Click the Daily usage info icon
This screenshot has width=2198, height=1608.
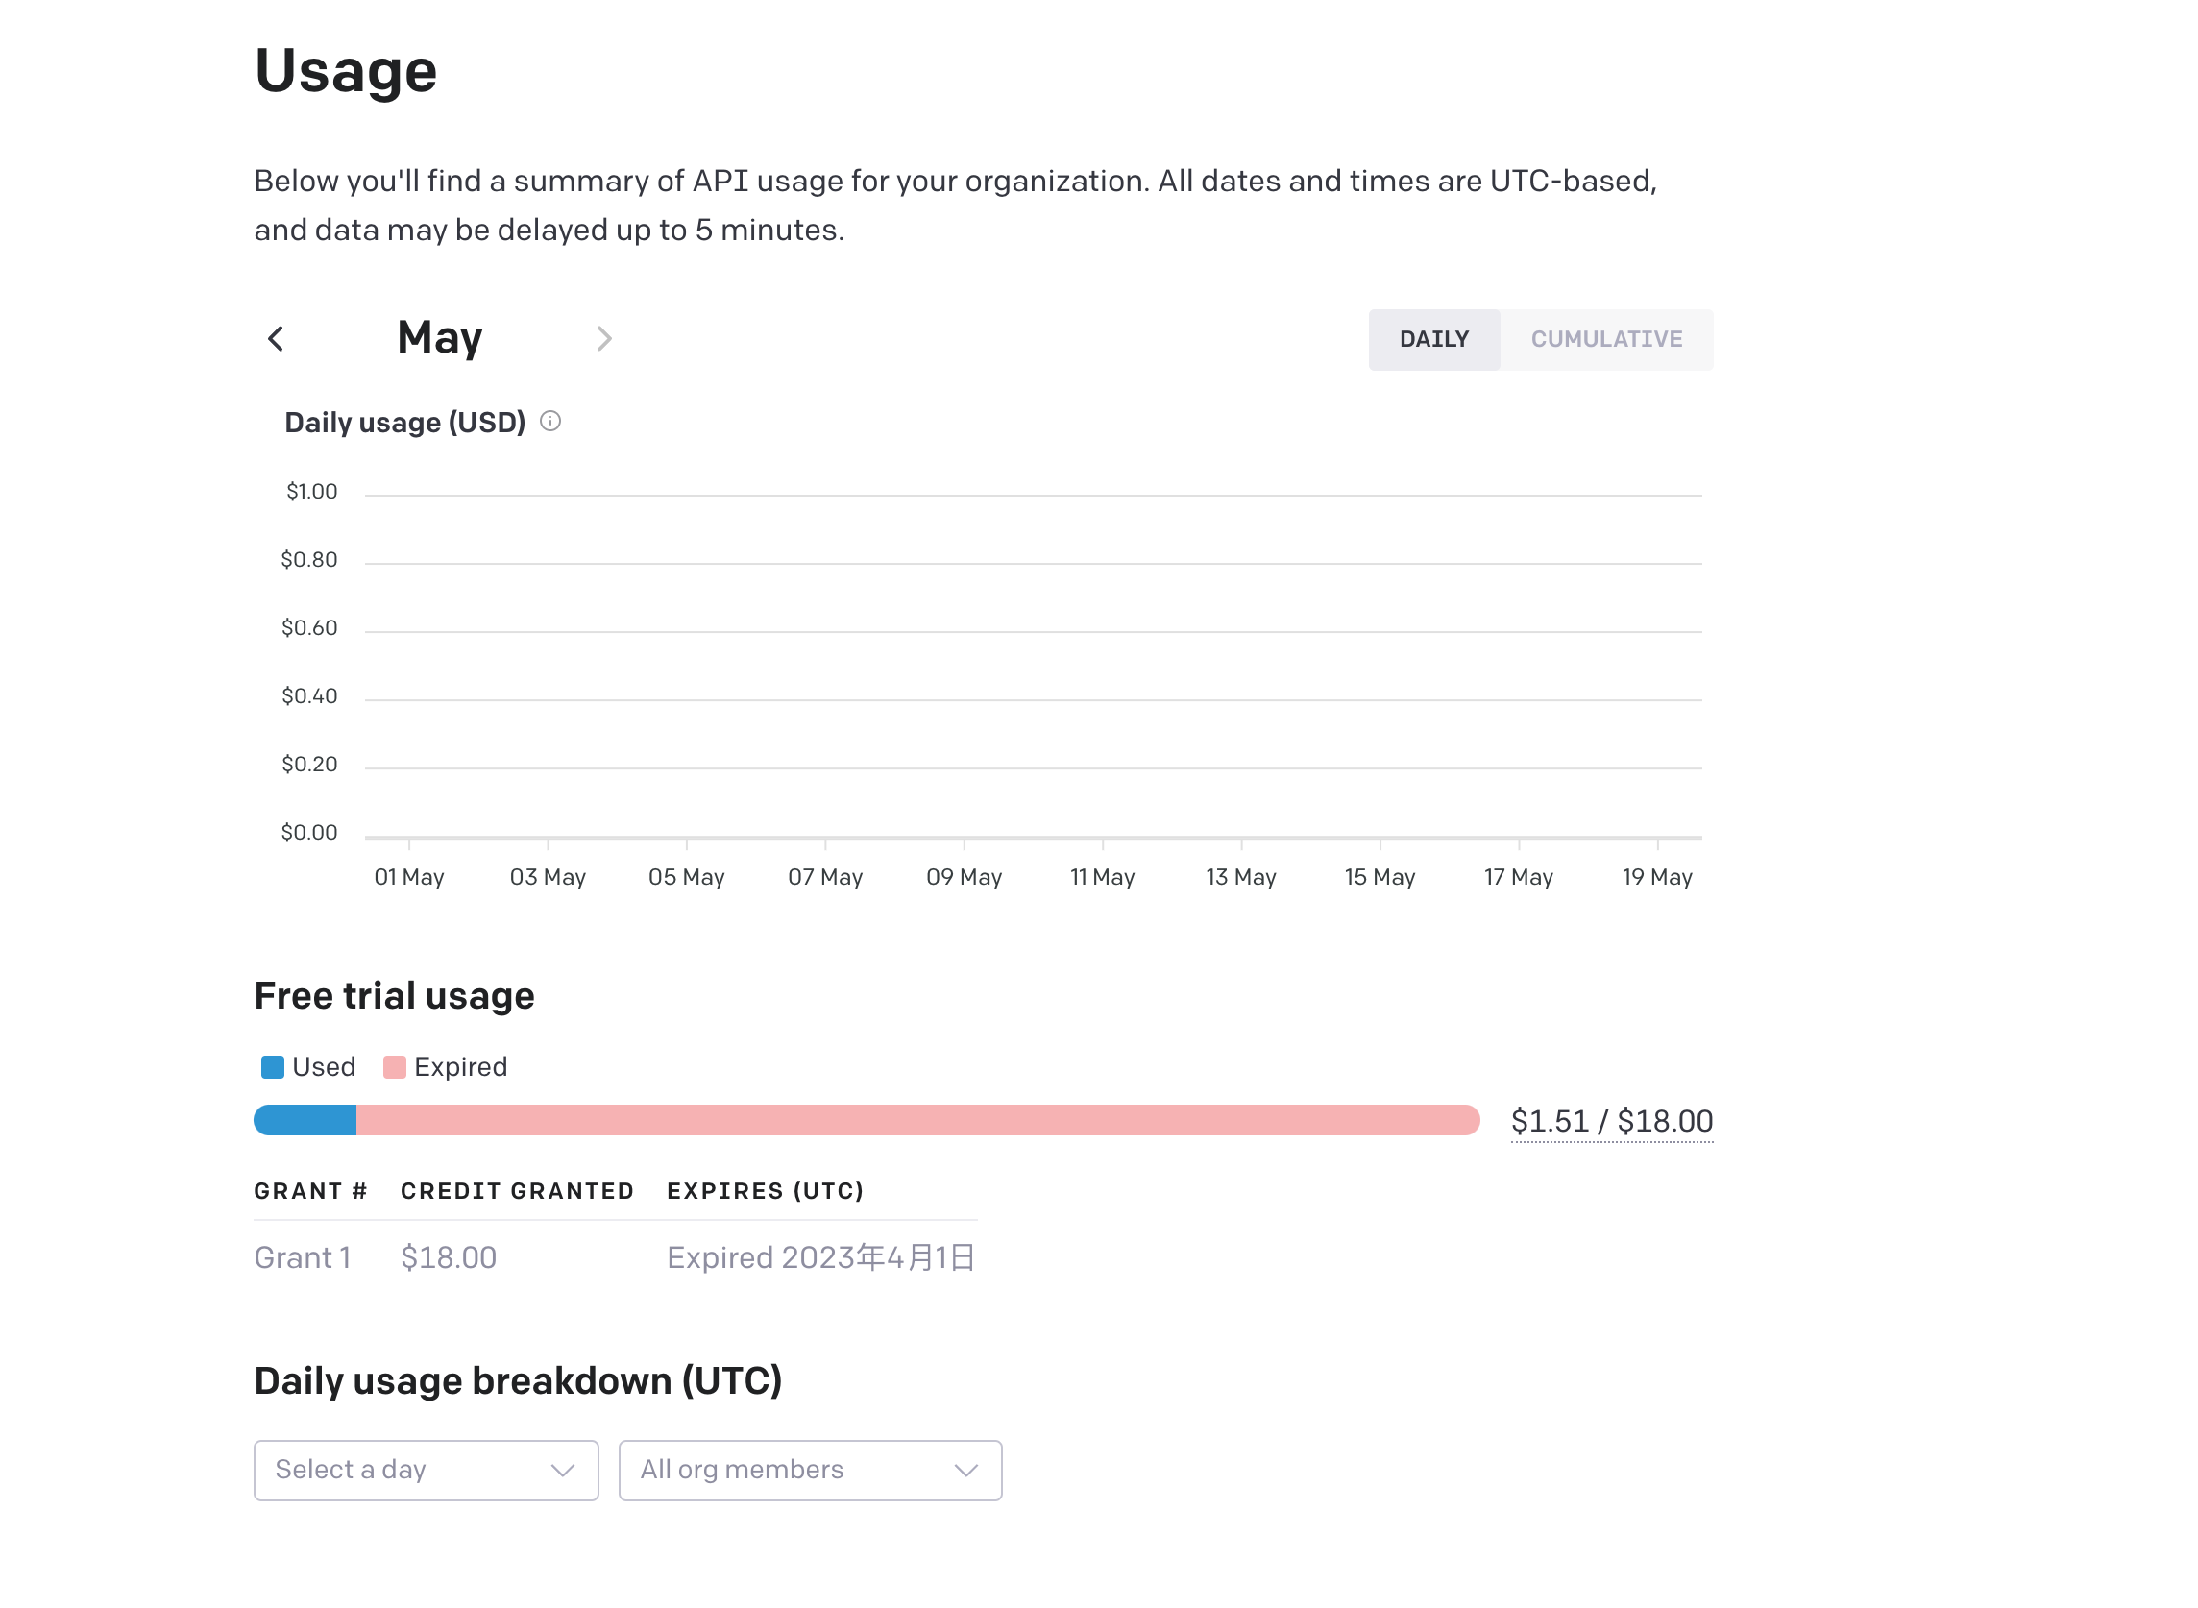550,422
